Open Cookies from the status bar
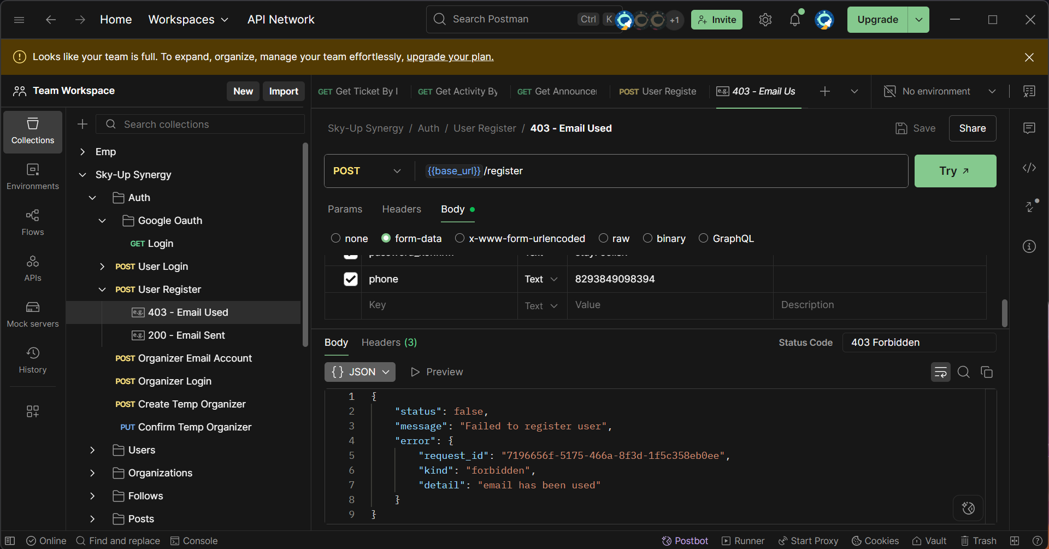 [875, 541]
